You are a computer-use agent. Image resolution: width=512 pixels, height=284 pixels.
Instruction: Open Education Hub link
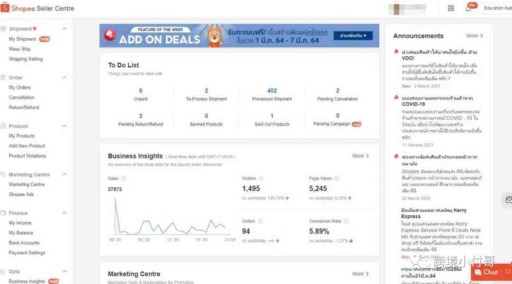(x=498, y=8)
